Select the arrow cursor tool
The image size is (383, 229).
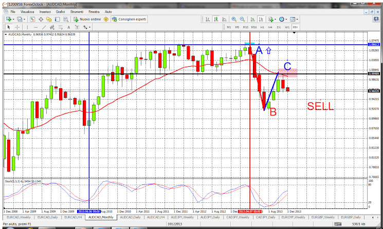[x=9, y=27]
